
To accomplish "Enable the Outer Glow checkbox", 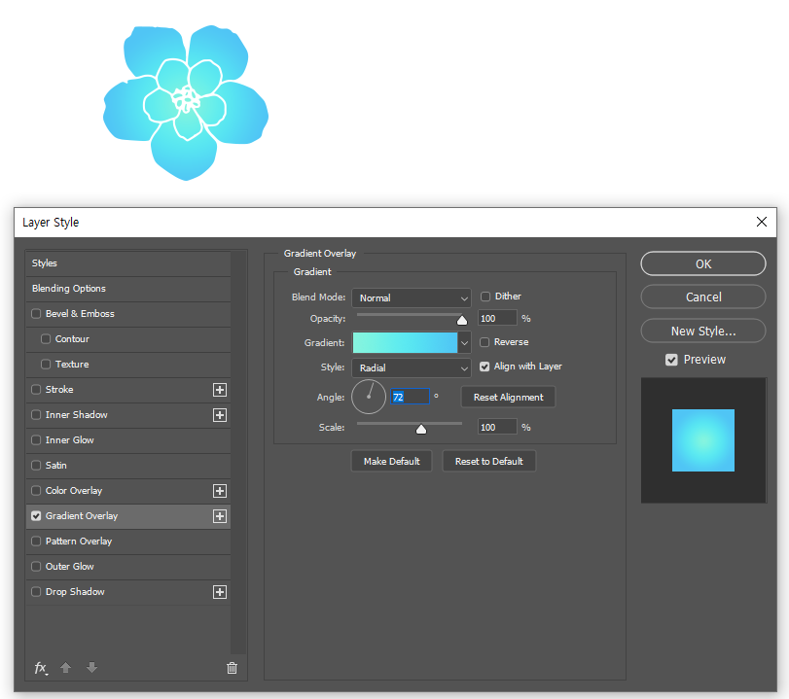I will click(36, 566).
